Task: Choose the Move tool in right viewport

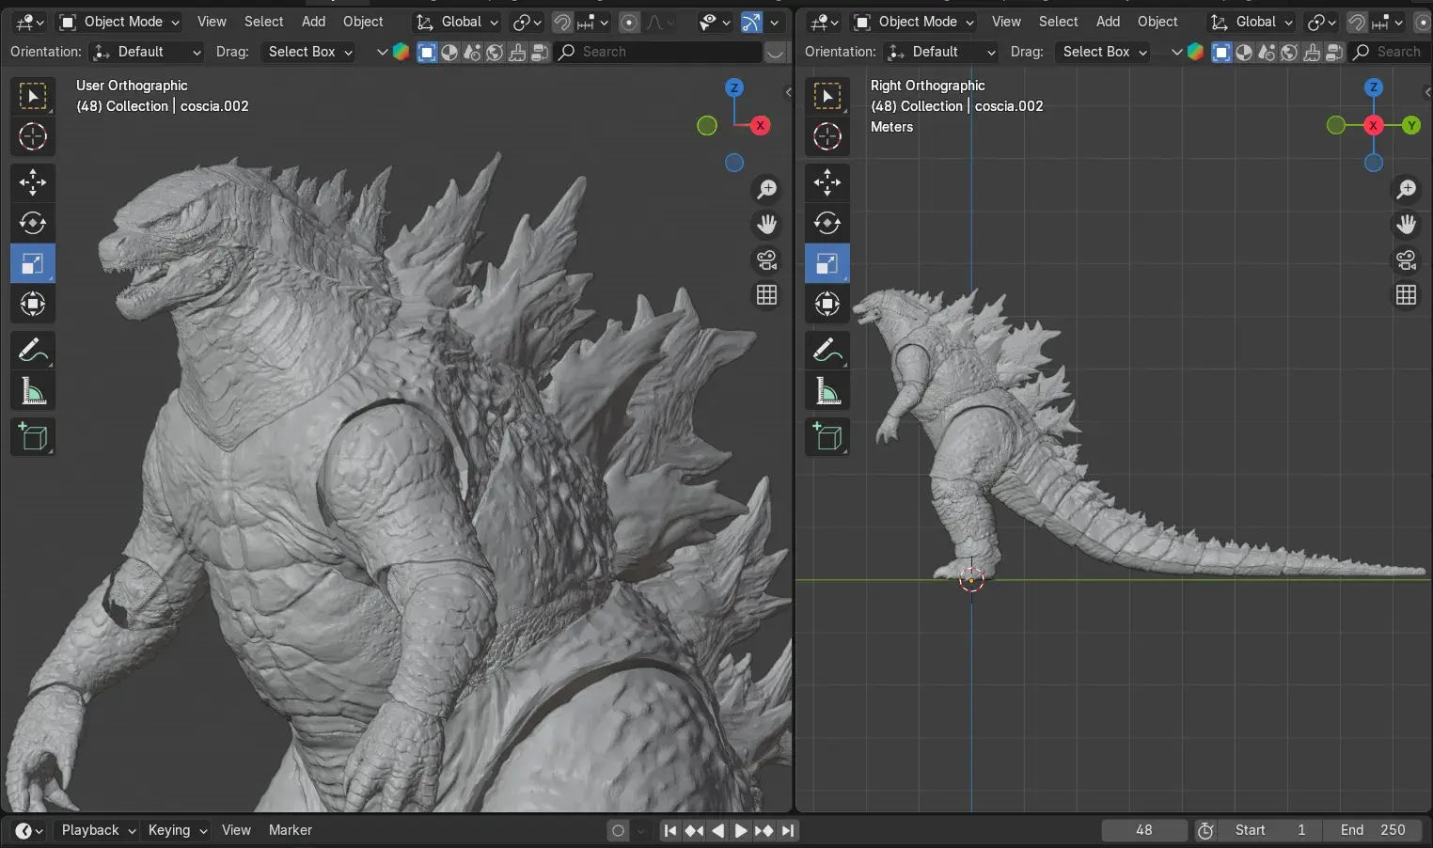Action: click(x=827, y=182)
